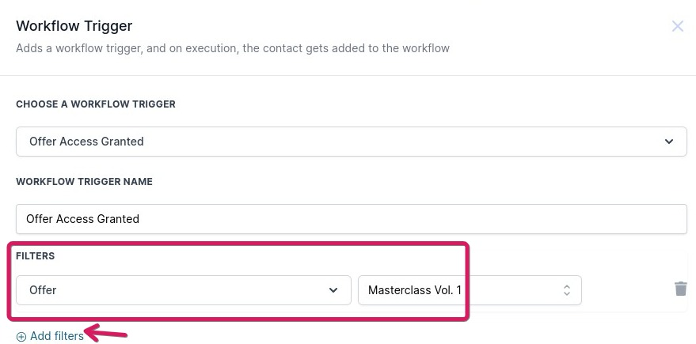
Task: Open the Masterclass Vol. 1 value selector
Action: tap(470, 290)
